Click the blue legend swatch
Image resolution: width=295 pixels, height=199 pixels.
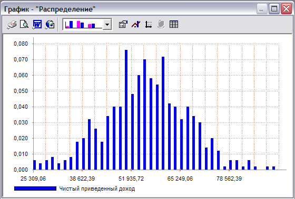tap(35, 188)
